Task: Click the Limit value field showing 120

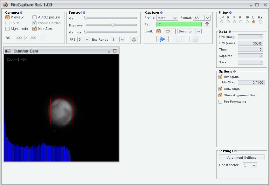Action: (169, 31)
